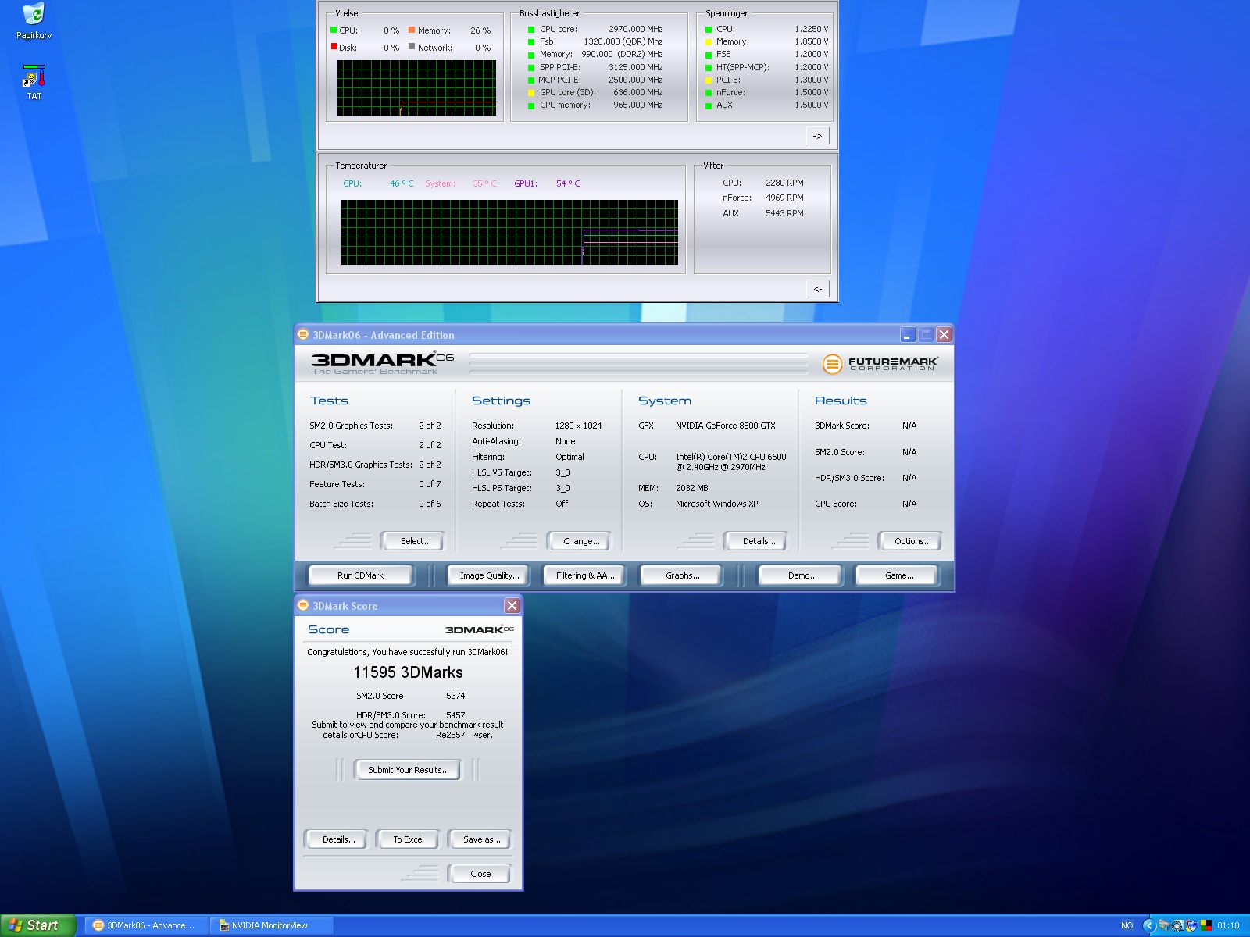Click the CPU fan 2280 RPM value
1250x937 pixels.
784,183
